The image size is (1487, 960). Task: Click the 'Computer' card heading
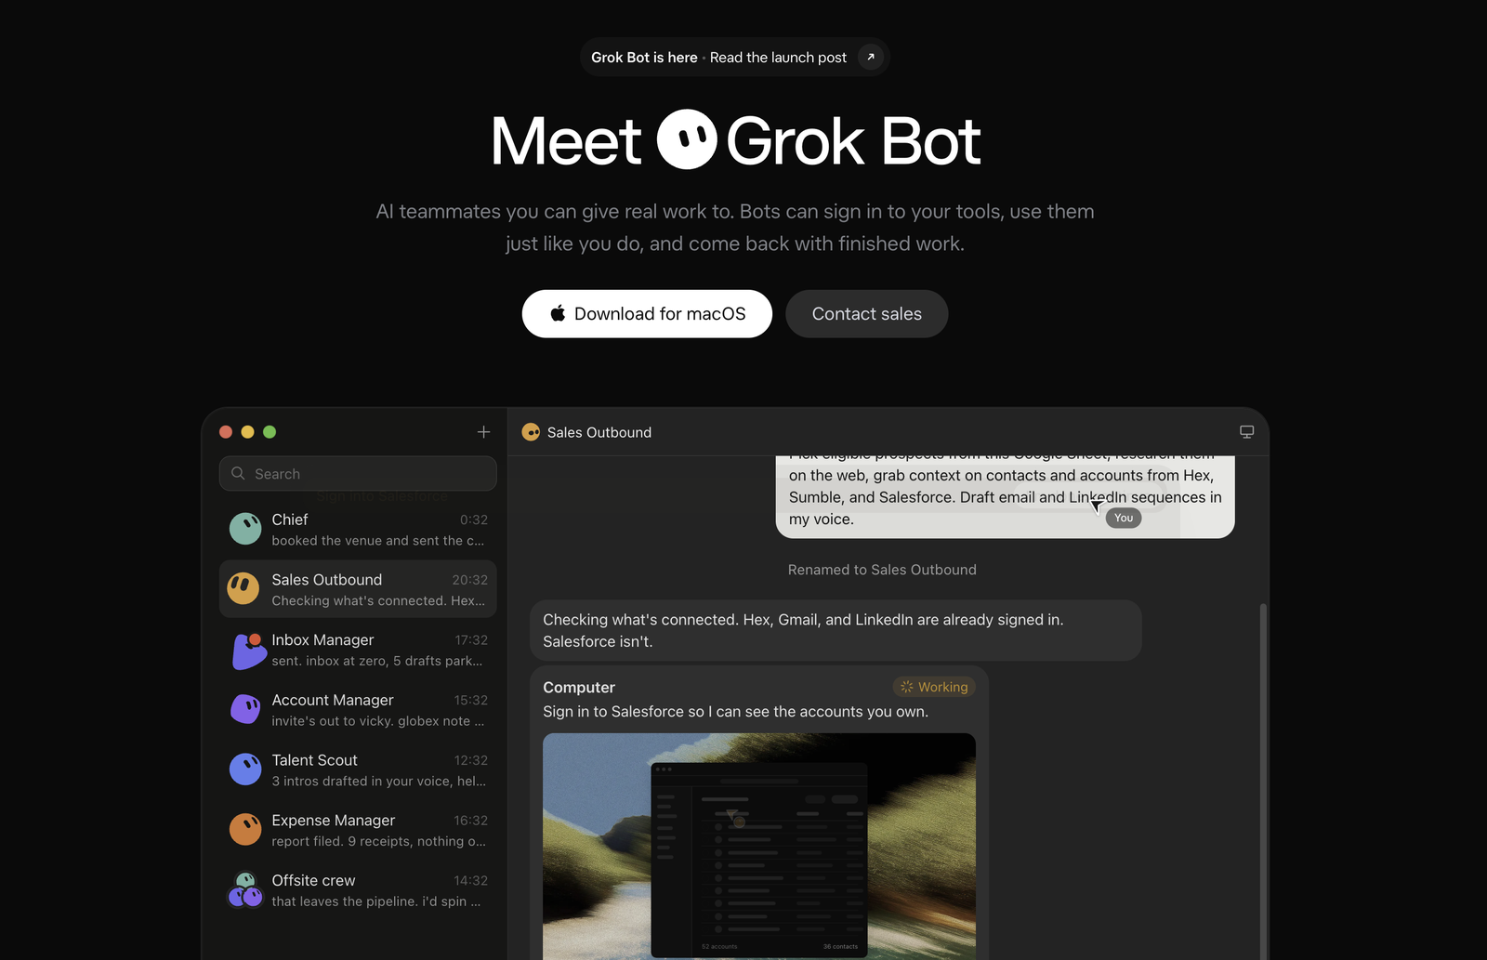coord(579,687)
